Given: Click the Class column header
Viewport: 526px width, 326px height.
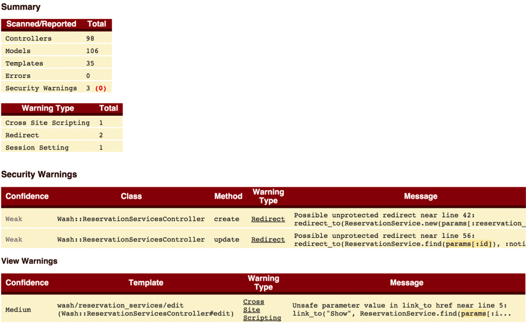Looking at the screenshot, I should 131,196.
